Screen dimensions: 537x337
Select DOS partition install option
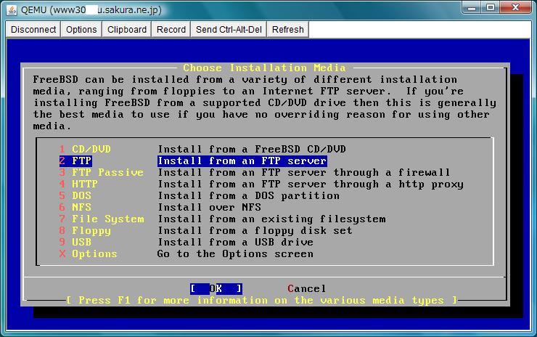tap(81, 196)
